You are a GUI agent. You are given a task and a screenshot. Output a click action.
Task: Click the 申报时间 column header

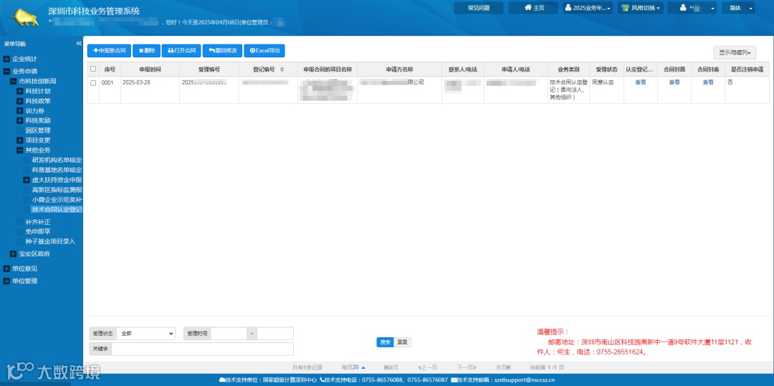[x=150, y=69]
